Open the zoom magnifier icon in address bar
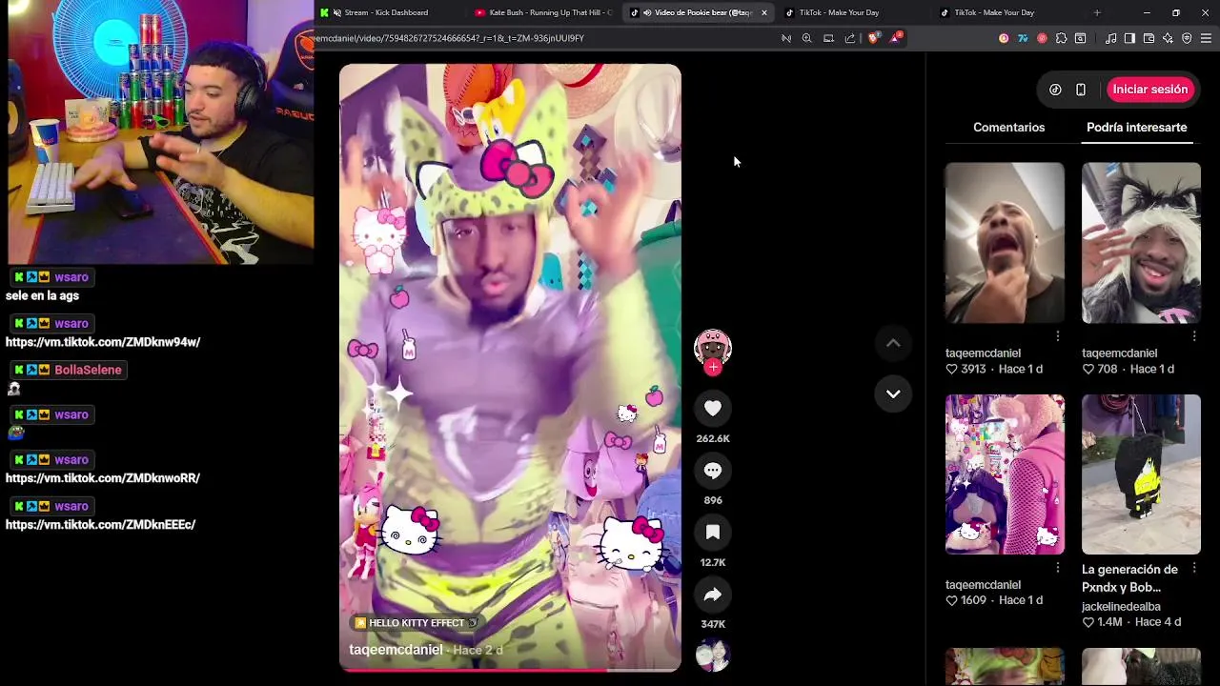The image size is (1220, 686). click(x=807, y=38)
